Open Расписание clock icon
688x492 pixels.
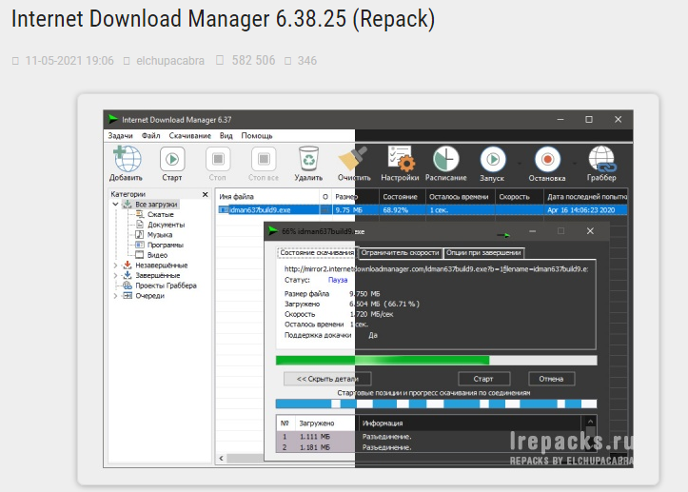click(x=445, y=159)
